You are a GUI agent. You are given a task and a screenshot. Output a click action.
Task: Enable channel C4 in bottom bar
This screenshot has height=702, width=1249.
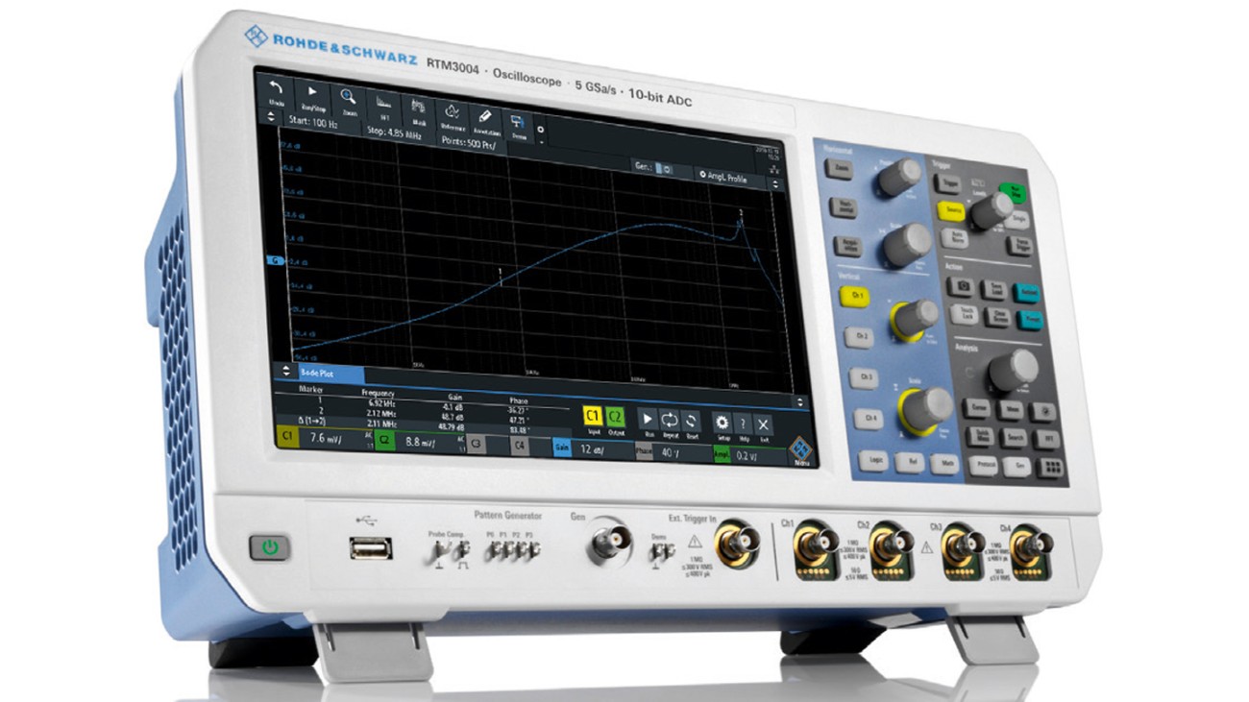520,446
